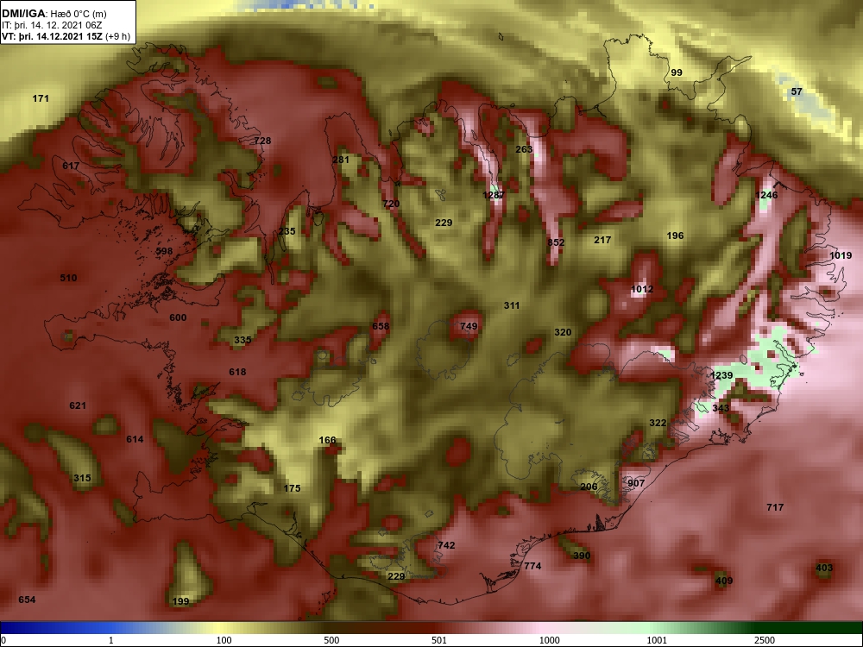
Task: Select the 728 map value
Action: 262,141
